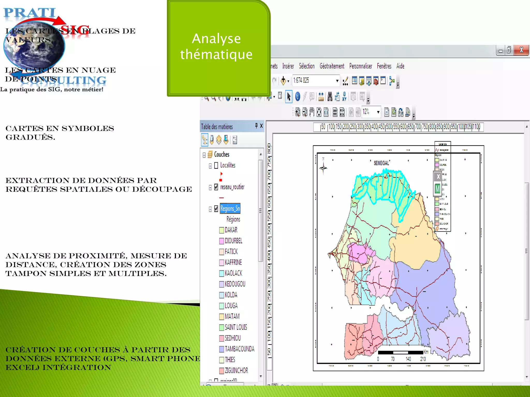Viewport: 530px width, 397px height.
Task: Select the layout Pan hand tool
Action: click(312, 112)
